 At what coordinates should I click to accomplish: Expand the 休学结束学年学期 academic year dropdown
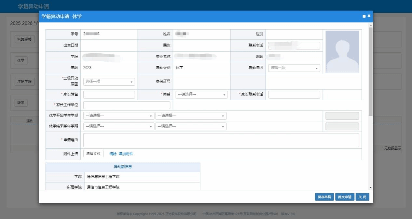click(x=119, y=126)
